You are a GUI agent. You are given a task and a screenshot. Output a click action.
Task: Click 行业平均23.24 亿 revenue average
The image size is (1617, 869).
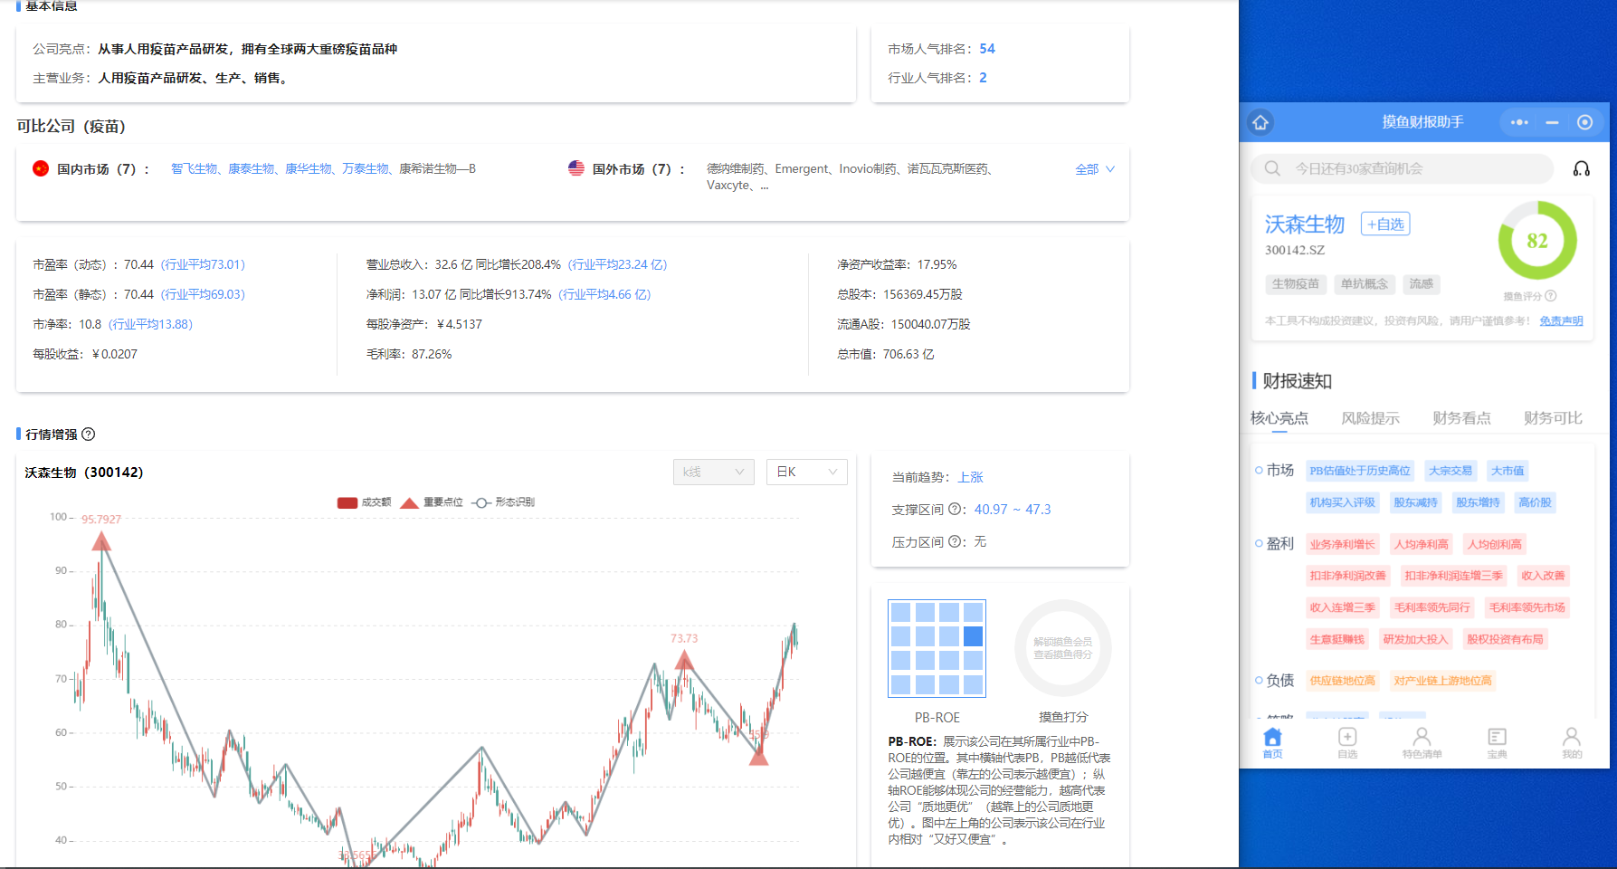coord(617,264)
